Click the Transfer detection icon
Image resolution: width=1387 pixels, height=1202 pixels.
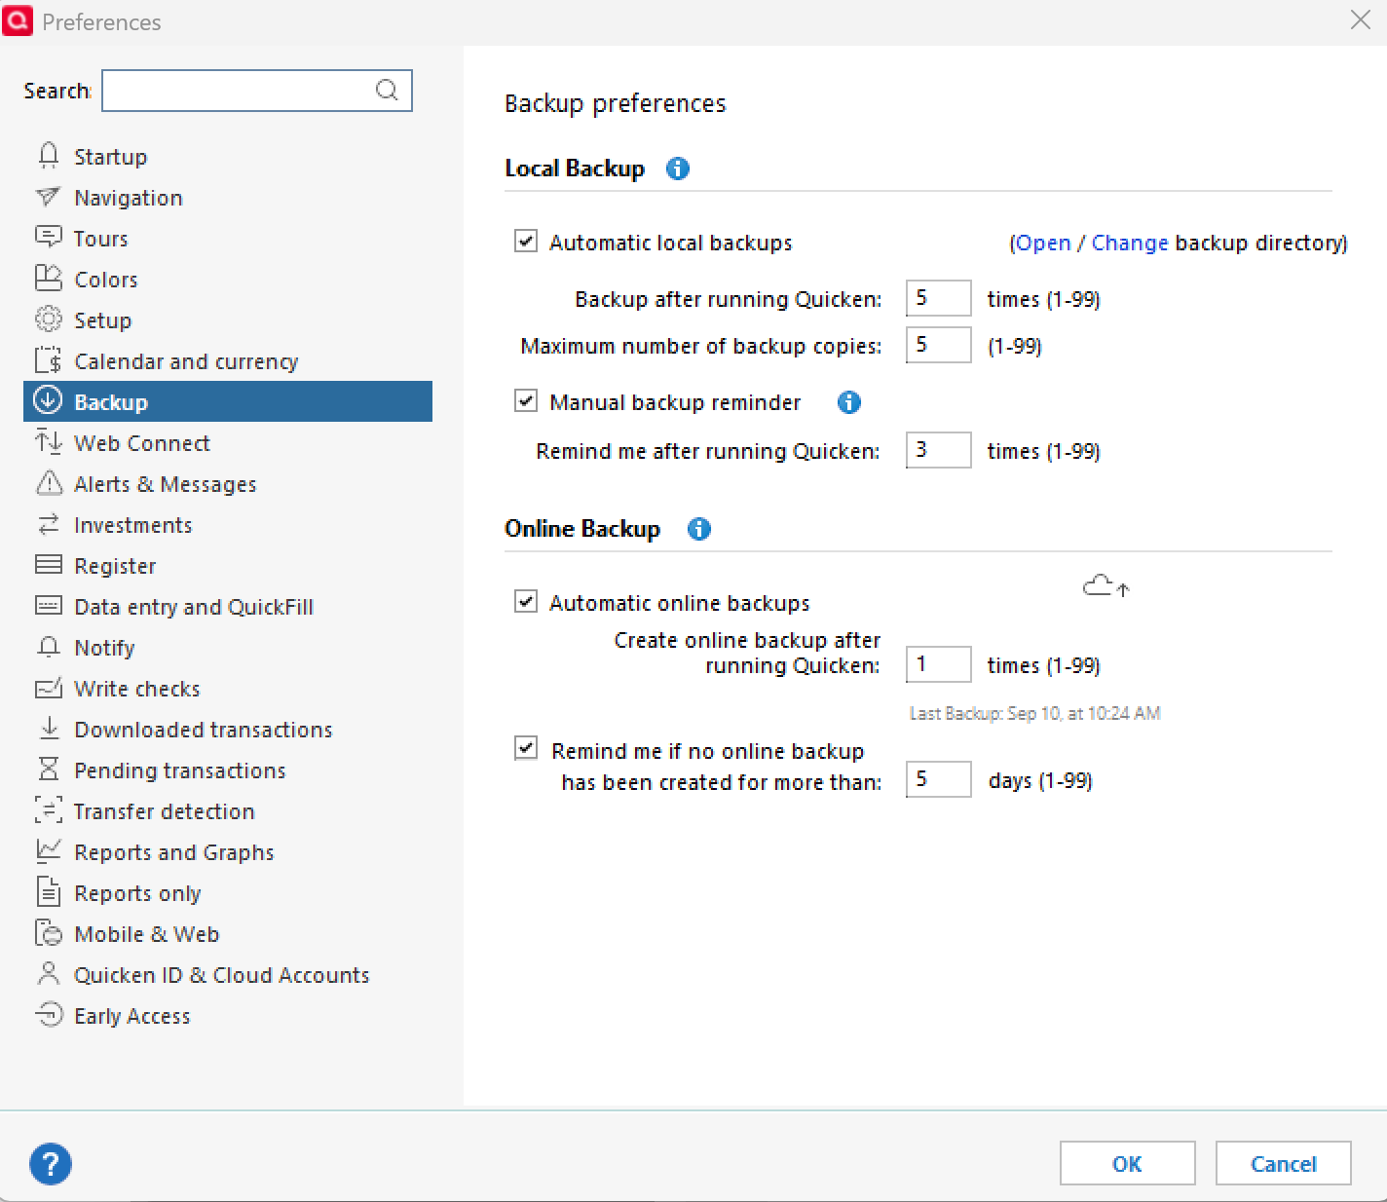(48, 810)
